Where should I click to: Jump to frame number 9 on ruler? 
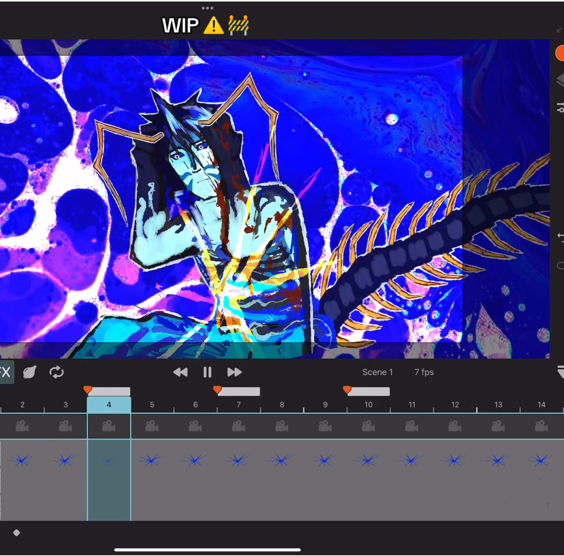click(x=325, y=405)
